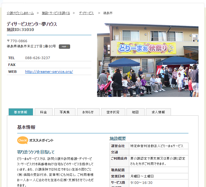
Task: Open the 介護ナビとくしまホーム breadcrumb link
Action: (x=20, y=13)
